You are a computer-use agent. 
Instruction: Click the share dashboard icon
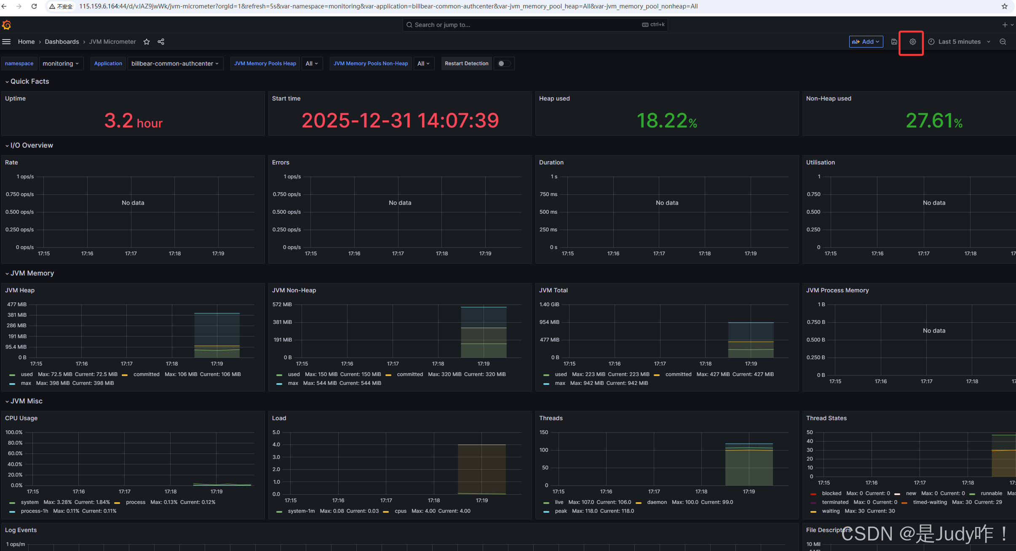tap(161, 42)
